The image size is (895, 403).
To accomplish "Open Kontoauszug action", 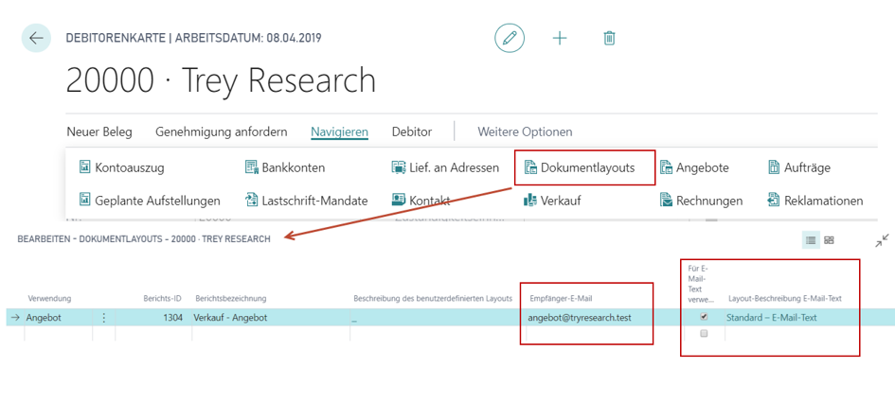I will 121,167.
